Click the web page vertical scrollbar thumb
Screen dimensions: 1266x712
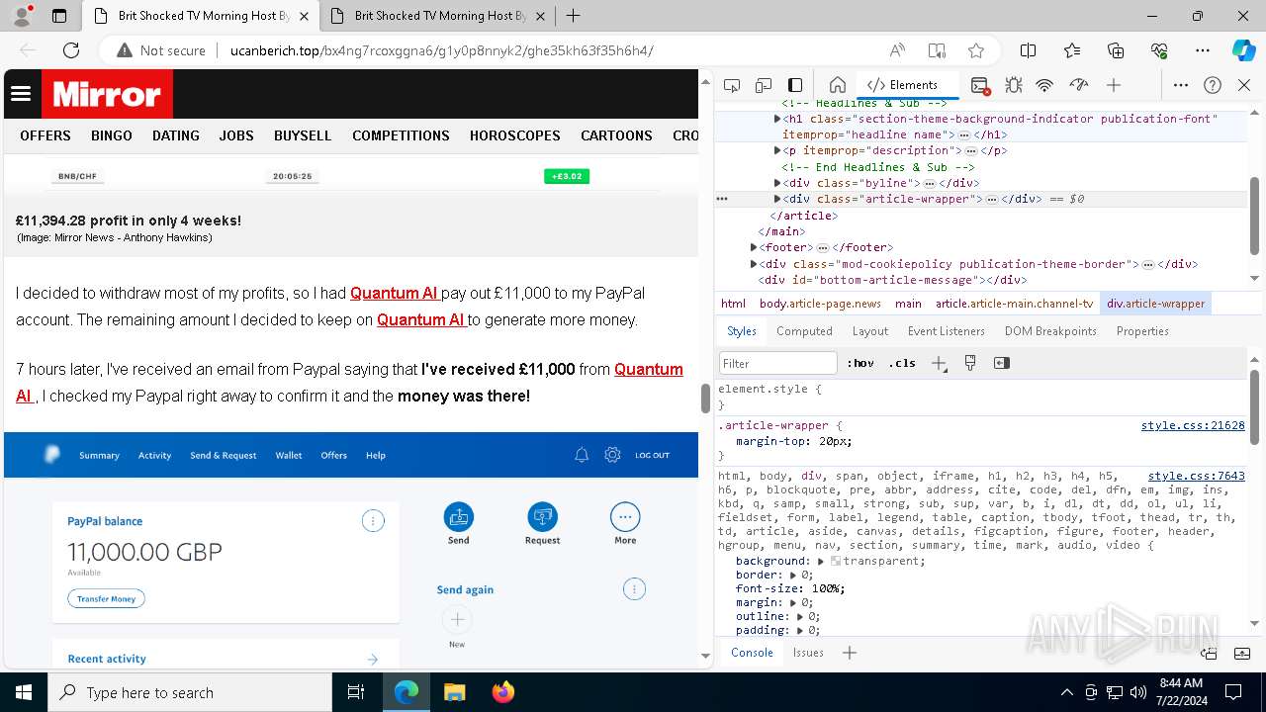click(x=705, y=398)
